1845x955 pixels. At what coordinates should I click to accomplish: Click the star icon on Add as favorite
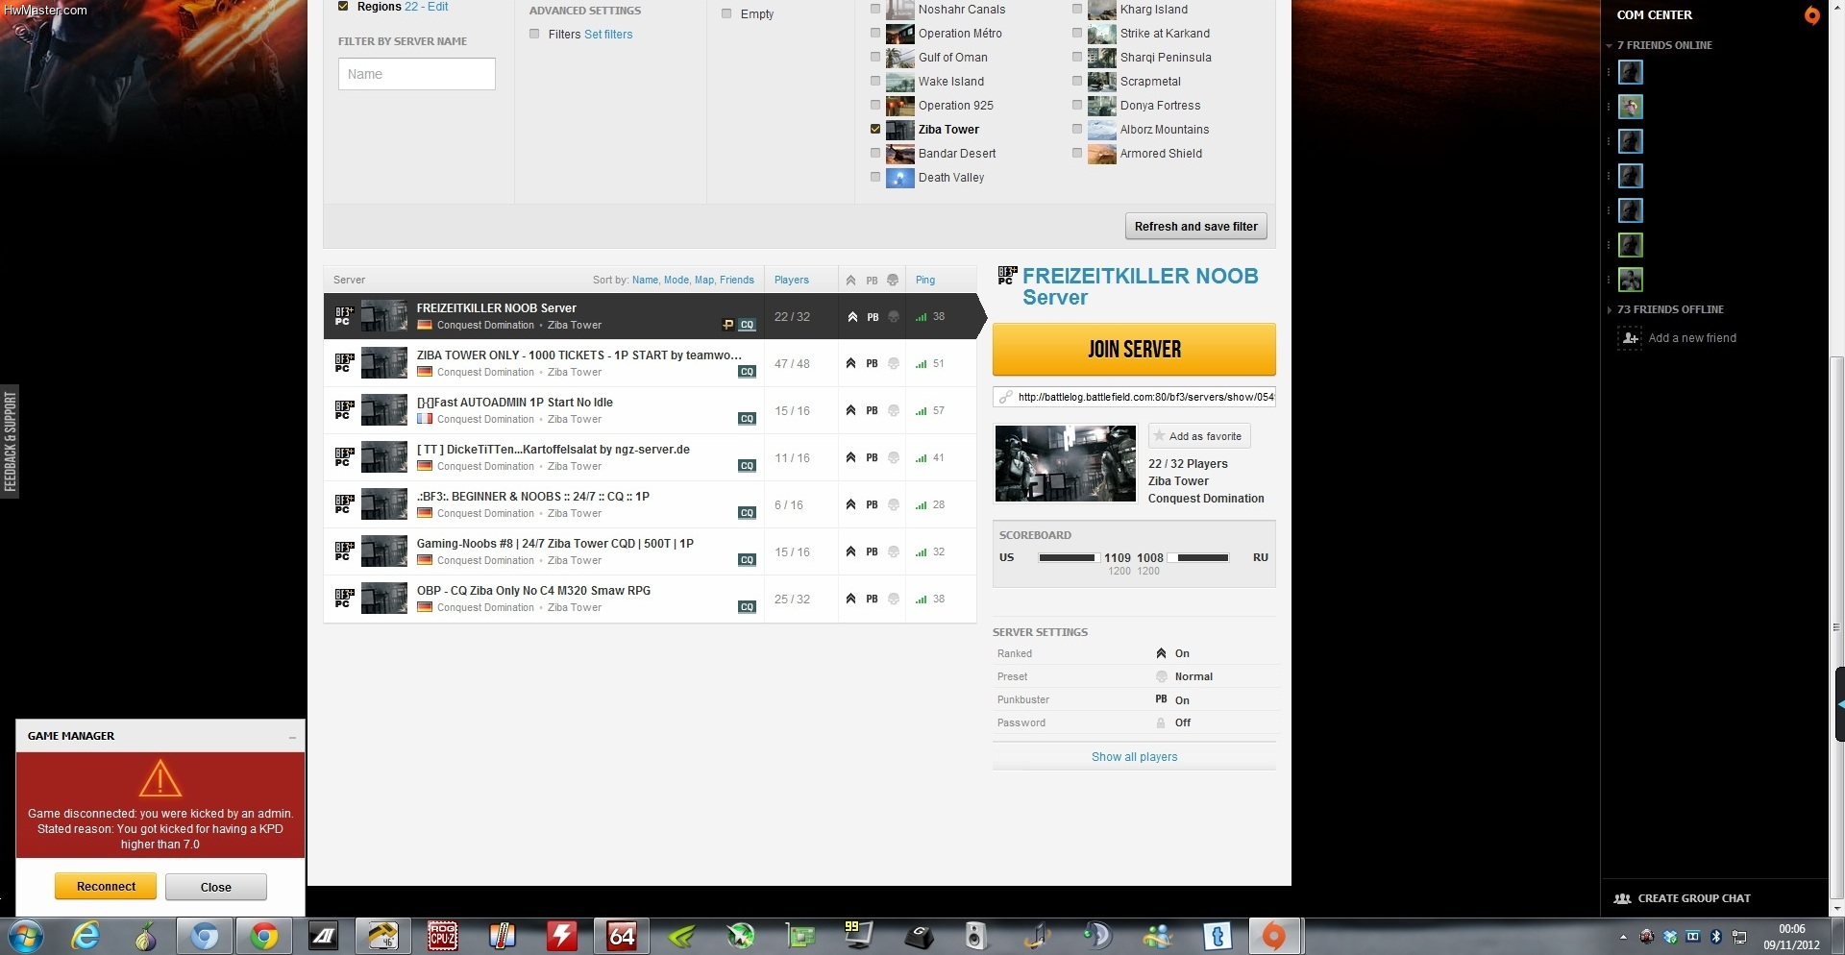pyautogui.click(x=1159, y=436)
